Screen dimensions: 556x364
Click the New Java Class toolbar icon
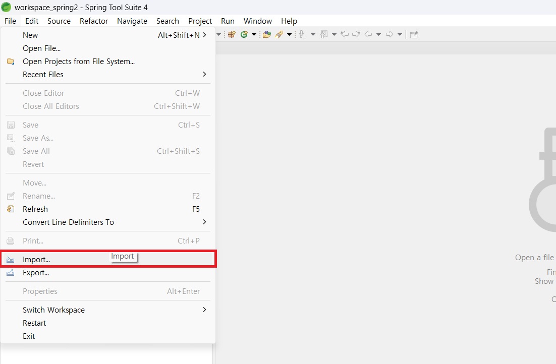pos(244,34)
